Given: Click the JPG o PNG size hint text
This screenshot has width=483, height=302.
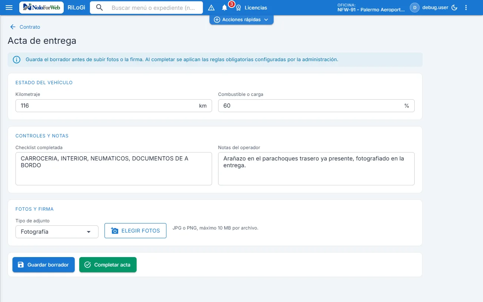Looking at the screenshot, I should 215,228.
